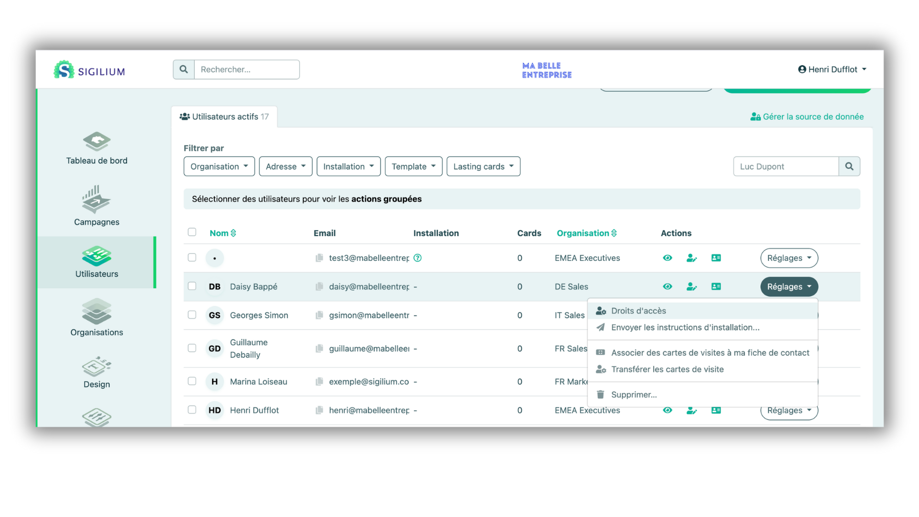The image size is (919, 517).
Task: Check the select-all users checkbox
Action: coord(192,232)
